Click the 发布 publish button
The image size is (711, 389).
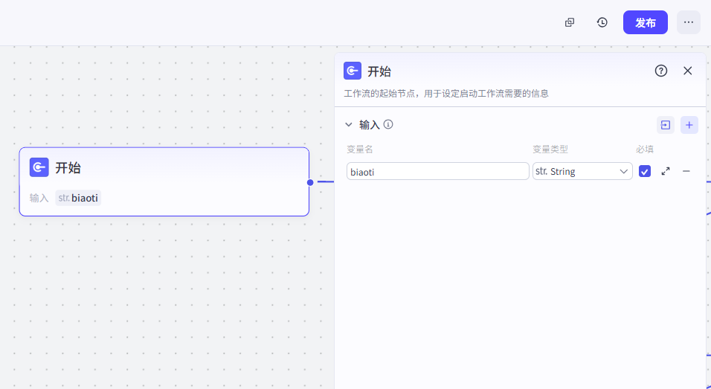click(645, 22)
